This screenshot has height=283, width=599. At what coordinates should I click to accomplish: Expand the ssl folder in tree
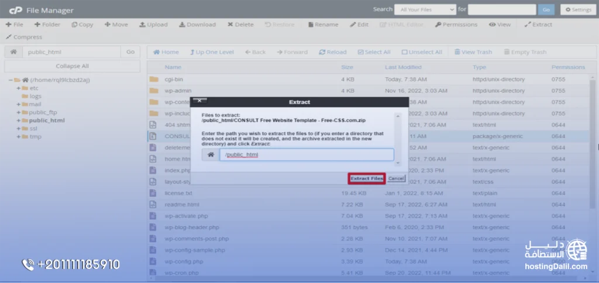pyautogui.click(x=18, y=129)
